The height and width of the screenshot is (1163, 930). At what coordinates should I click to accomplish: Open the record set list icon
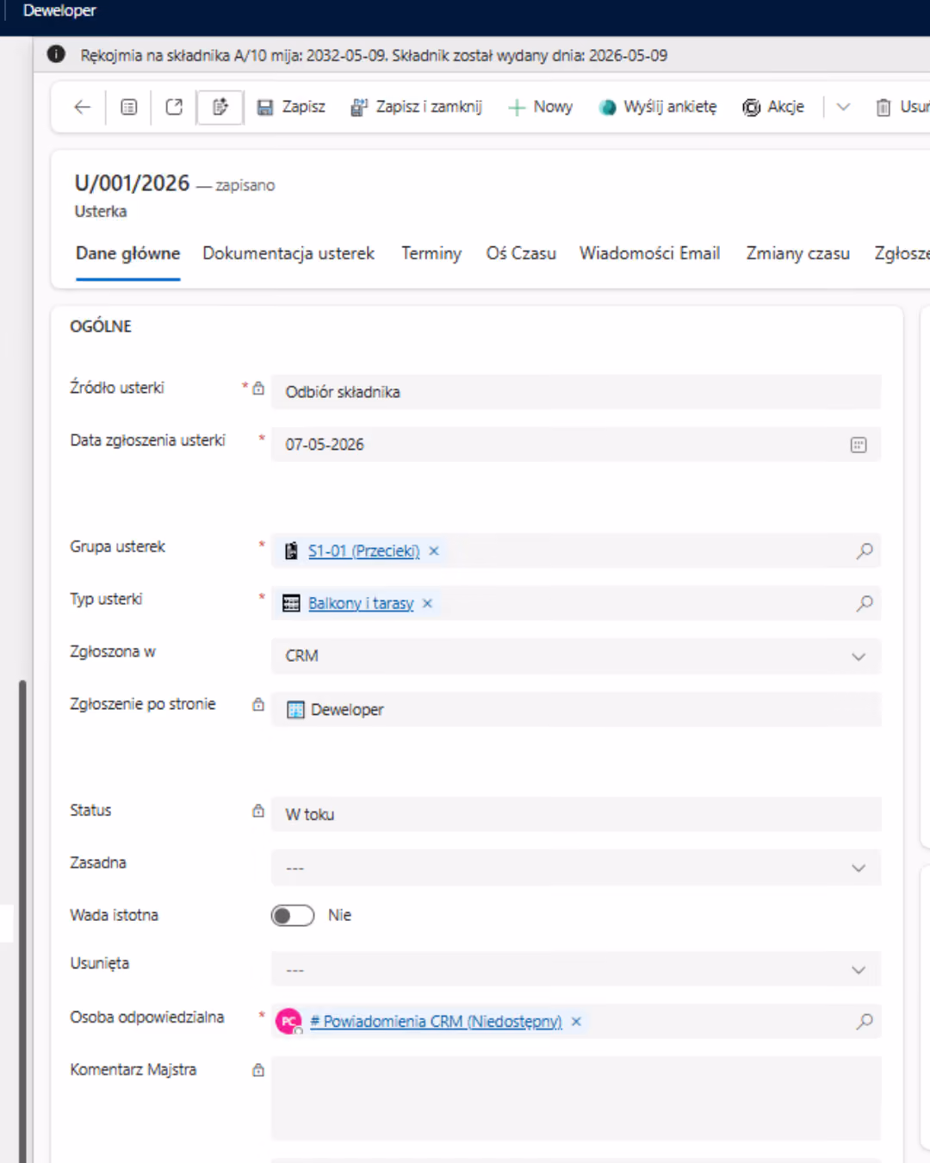128,107
